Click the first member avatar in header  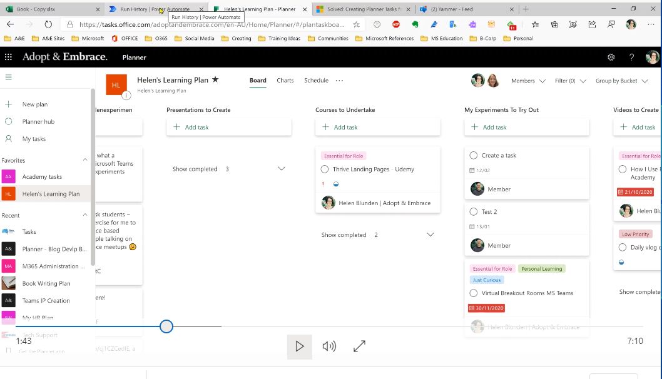pos(478,80)
